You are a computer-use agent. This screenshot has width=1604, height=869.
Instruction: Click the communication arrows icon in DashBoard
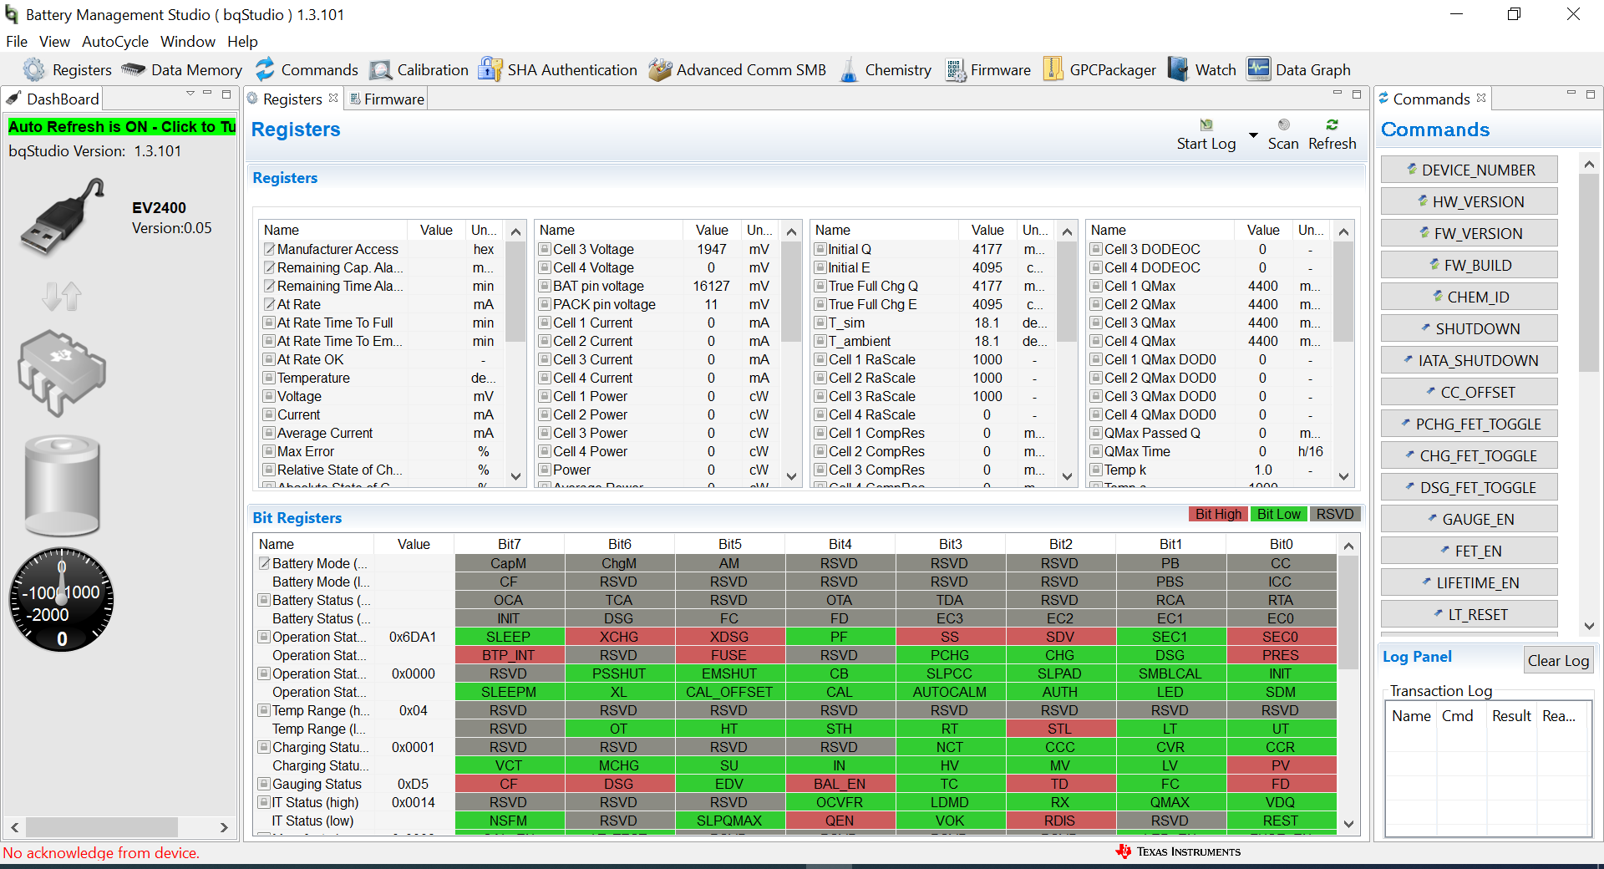[62, 296]
